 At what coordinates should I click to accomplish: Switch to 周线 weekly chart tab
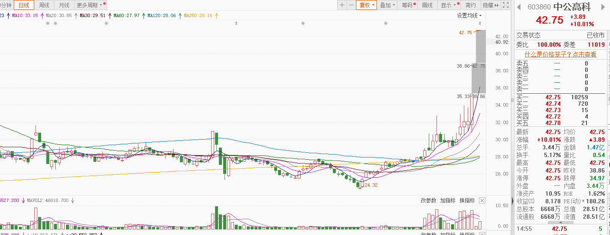pos(44,5)
